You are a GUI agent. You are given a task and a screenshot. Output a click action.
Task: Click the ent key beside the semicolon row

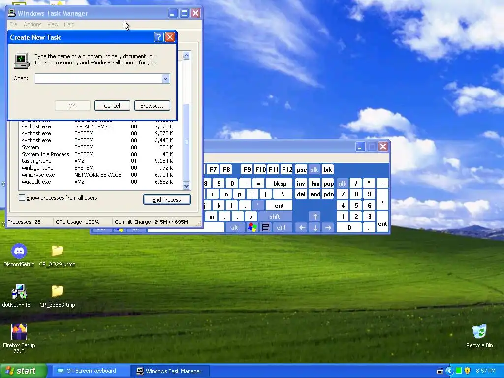coord(279,205)
